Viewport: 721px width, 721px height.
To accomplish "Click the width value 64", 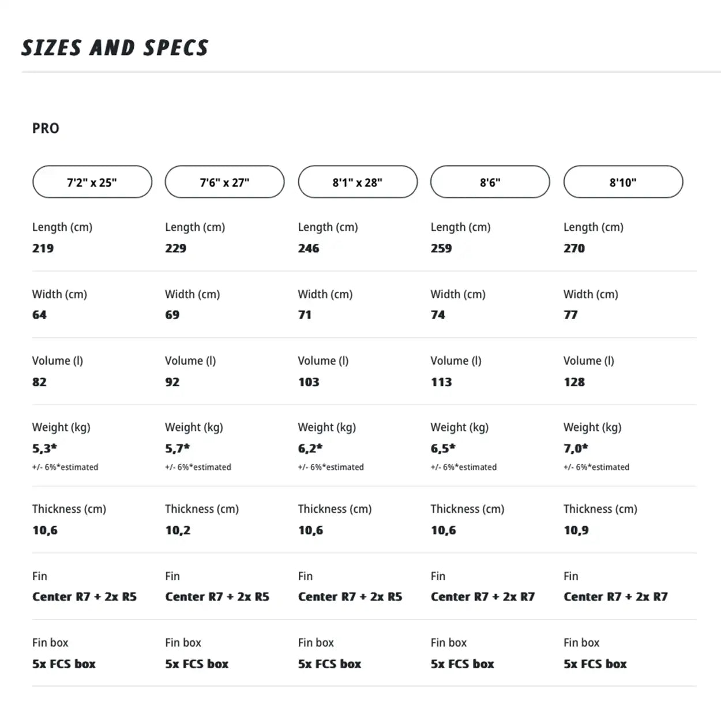I will pyautogui.click(x=40, y=315).
